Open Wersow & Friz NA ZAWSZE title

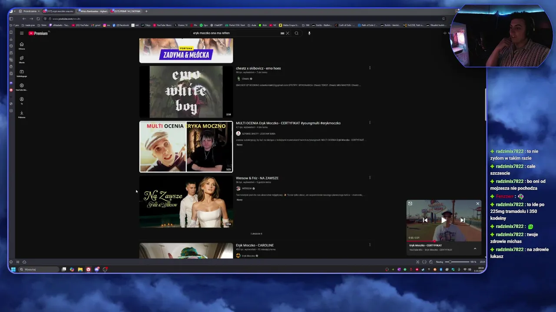(x=257, y=178)
